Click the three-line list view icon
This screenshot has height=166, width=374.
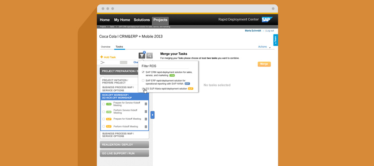[x=123, y=63]
